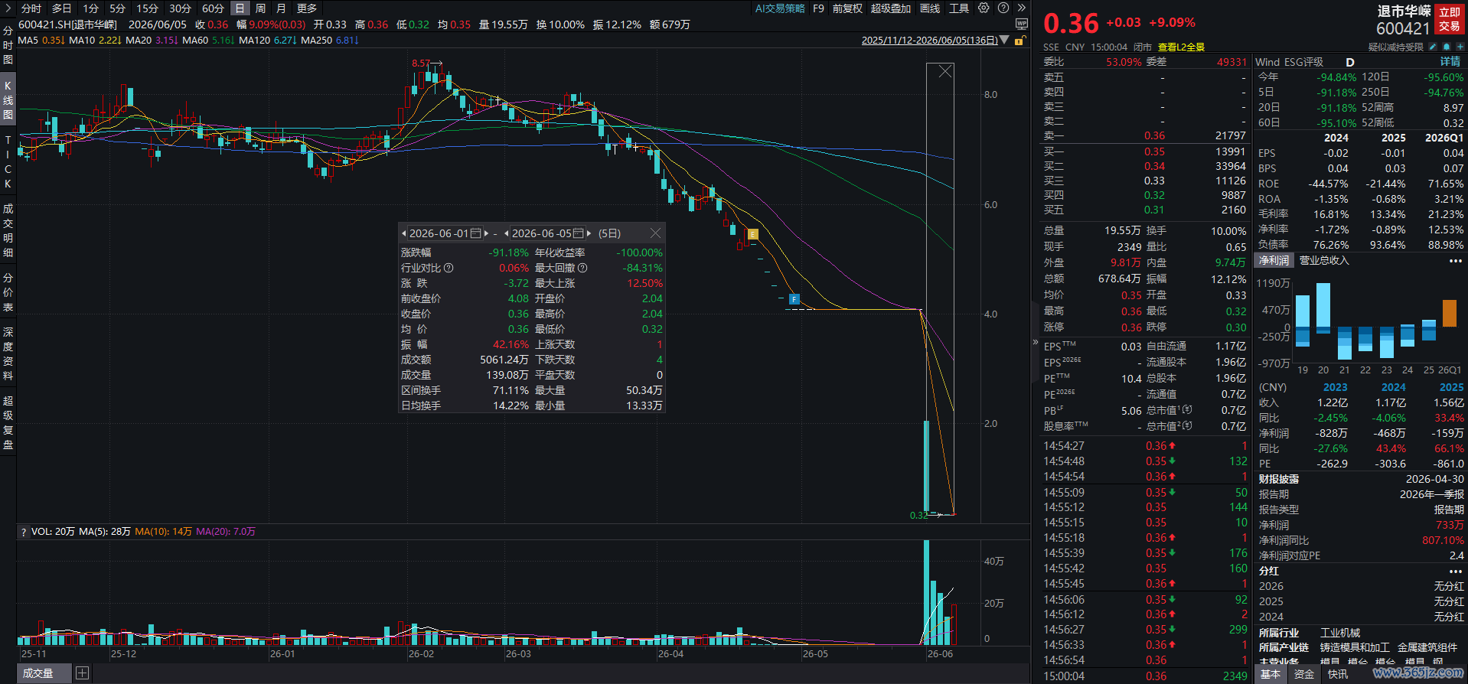Open the 画线 drawing tools
The image size is (1468, 684).
coord(930,8)
